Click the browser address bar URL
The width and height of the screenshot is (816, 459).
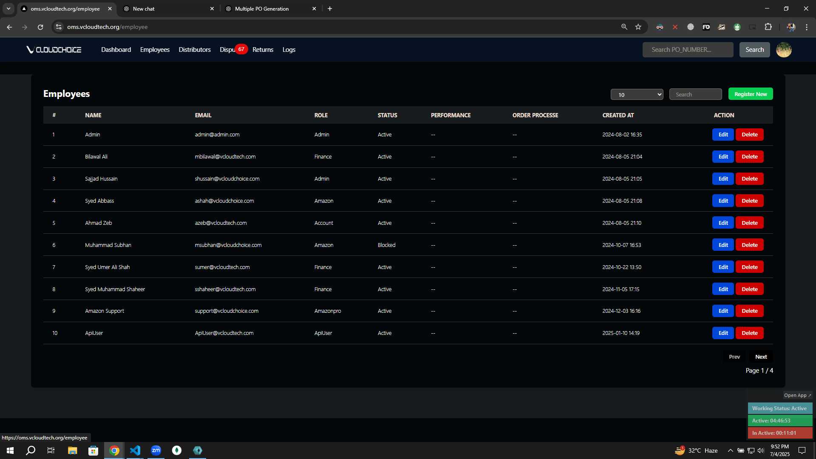(x=107, y=27)
